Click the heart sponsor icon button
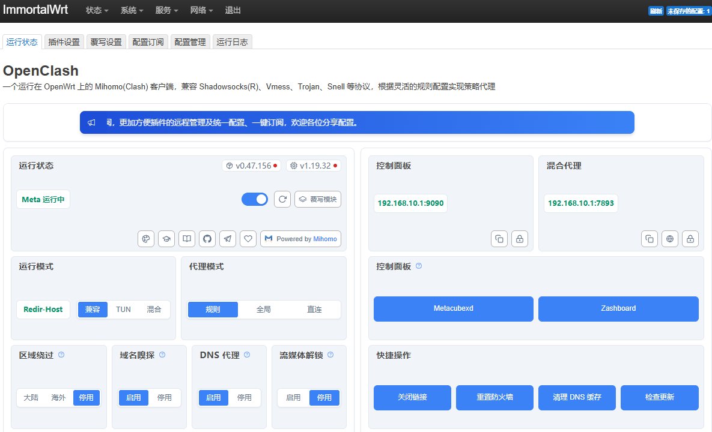 coord(248,239)
